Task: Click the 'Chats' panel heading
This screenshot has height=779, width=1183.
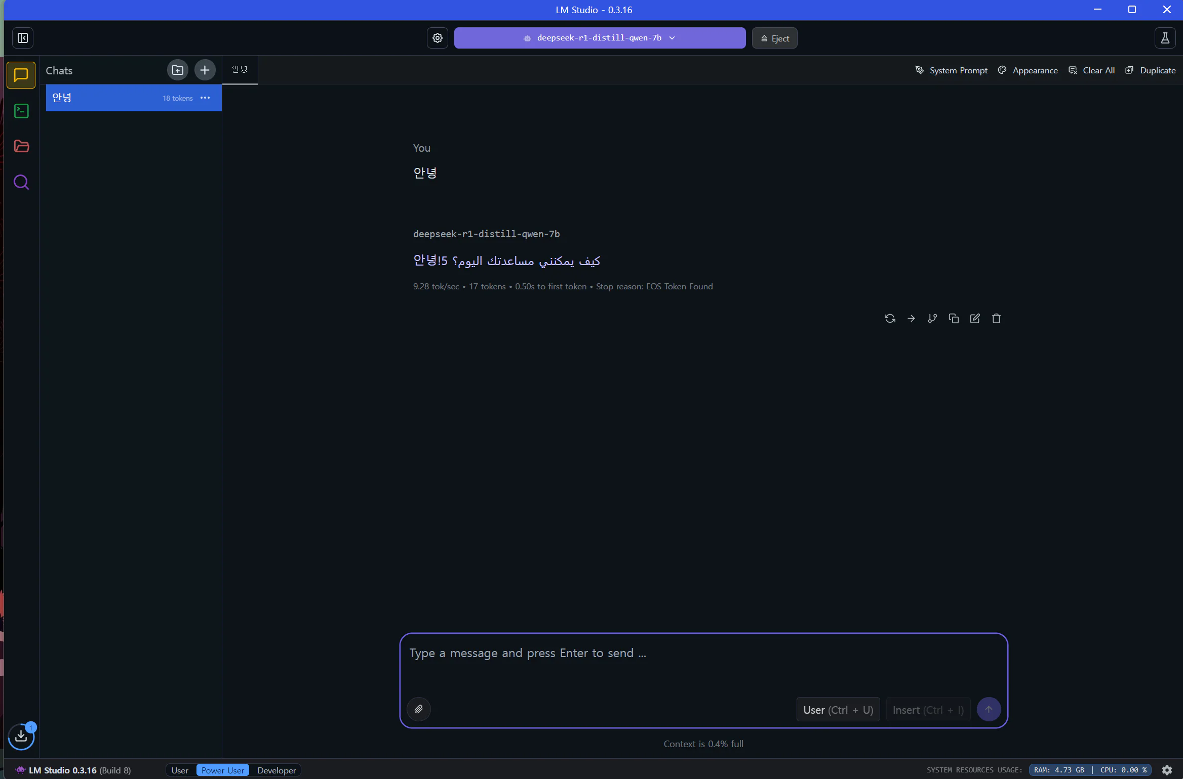Action: [59, 71]
